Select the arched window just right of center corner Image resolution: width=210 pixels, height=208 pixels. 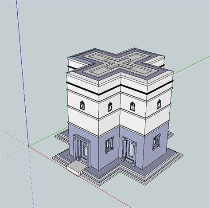click(x=132, y=106)
